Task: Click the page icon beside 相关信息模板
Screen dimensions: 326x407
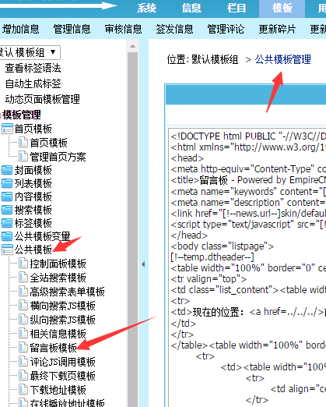Action: (x=23, y=334)
